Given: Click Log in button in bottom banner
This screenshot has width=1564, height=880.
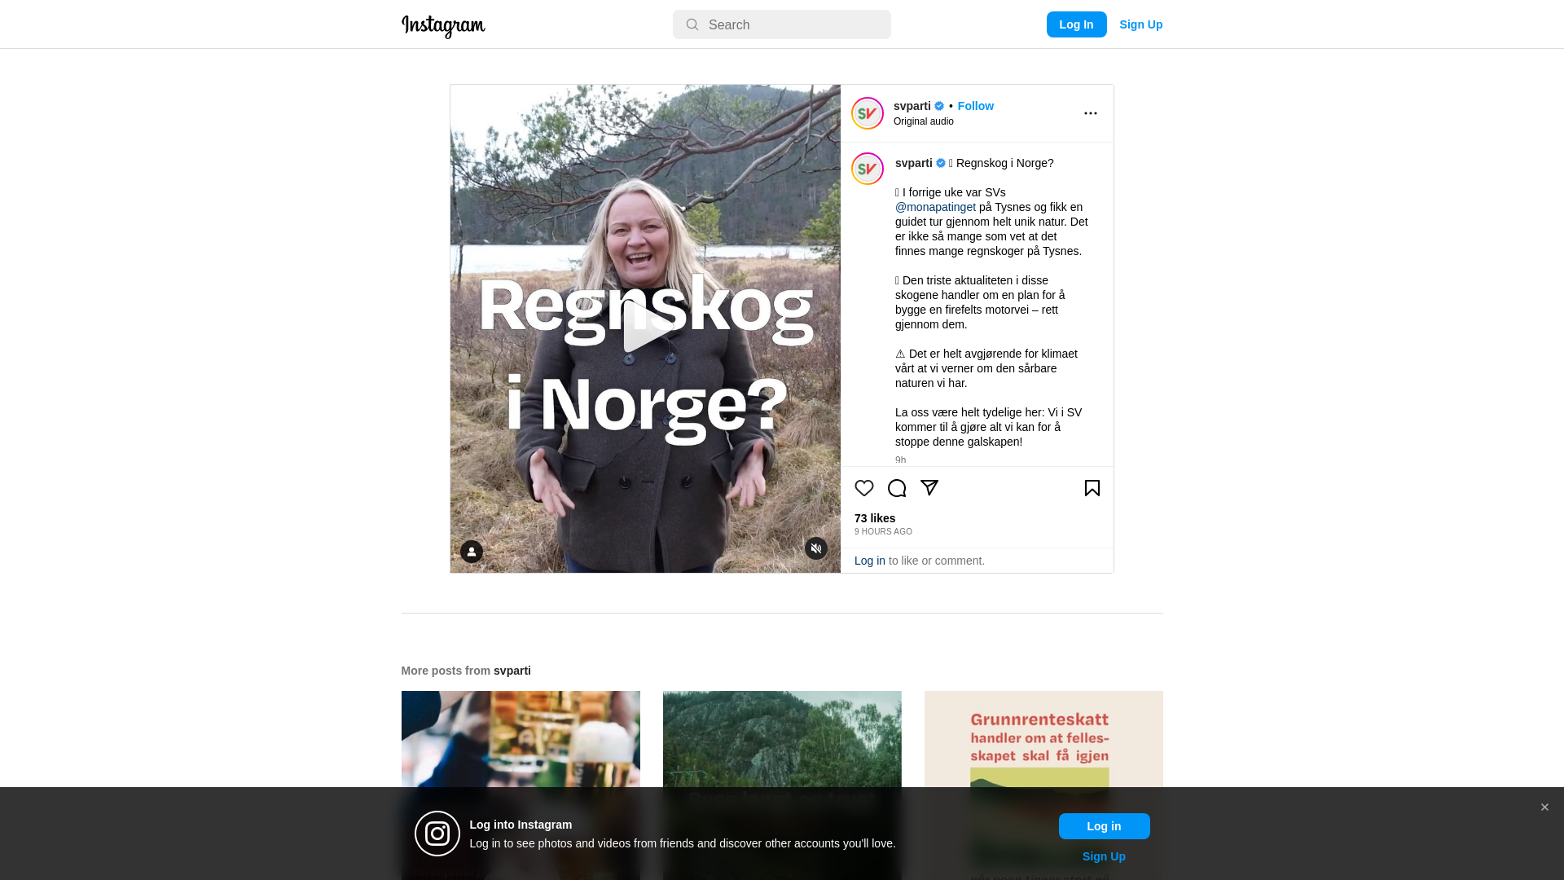Looking at the screenshot, I should click(1104, 826).
